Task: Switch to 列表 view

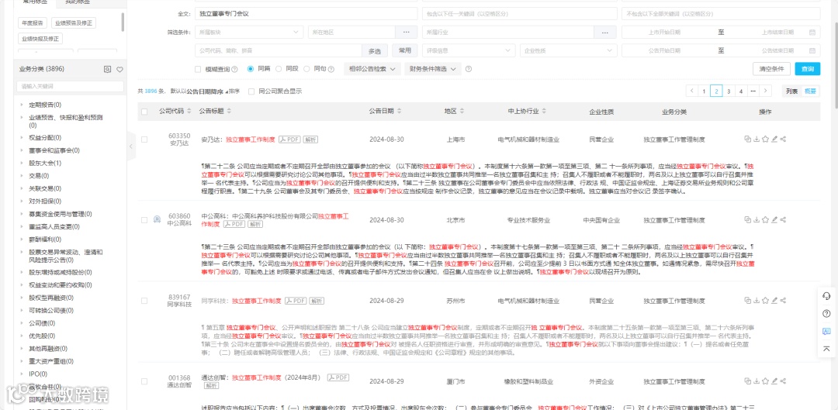Action: [791, 91]
